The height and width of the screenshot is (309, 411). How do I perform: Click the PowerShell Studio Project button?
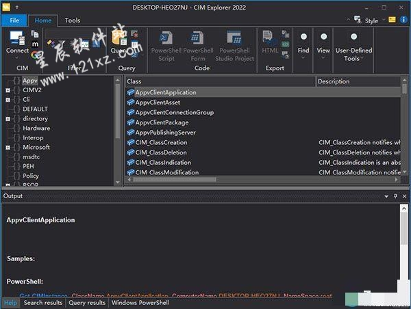tap(234, 46)
